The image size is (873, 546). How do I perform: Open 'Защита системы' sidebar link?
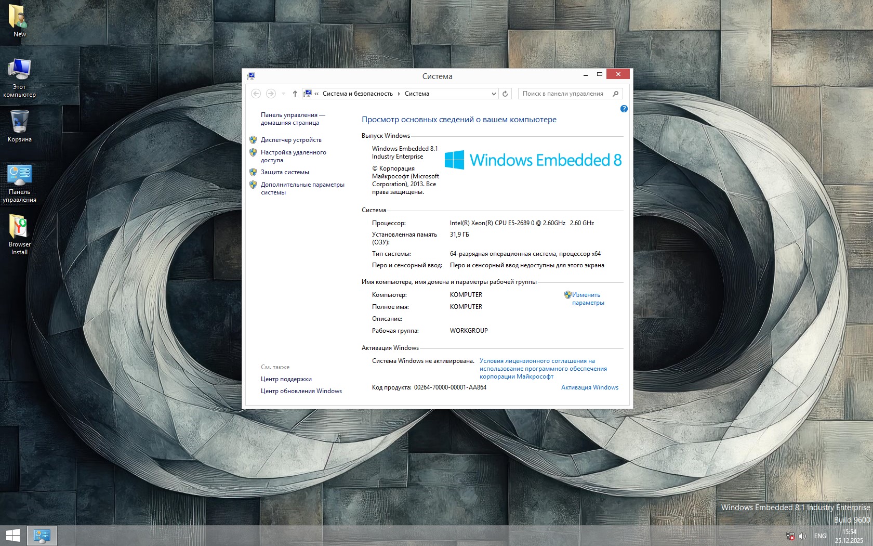click(x=285, y=172)
